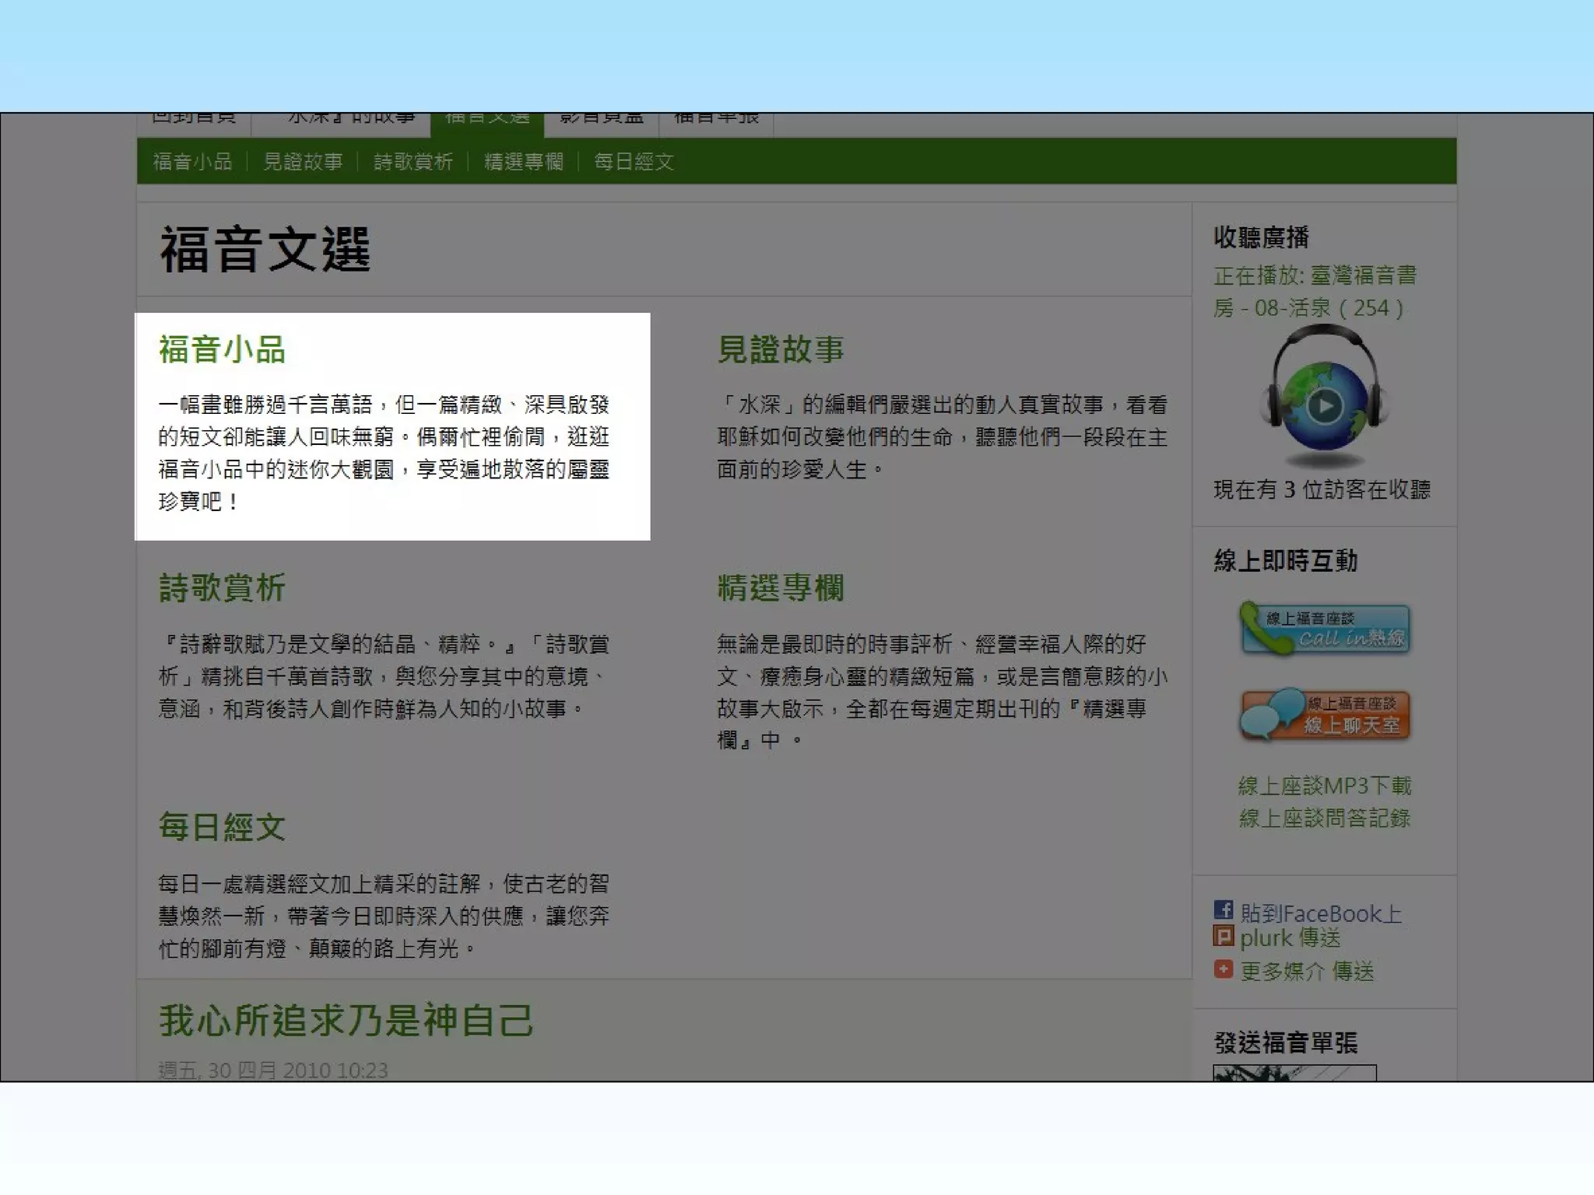Image resolution: width=1594 pixels, height=1195 pixels.
Task: Play the radio globe headphone player
Action: click(x=1324, y=405)
